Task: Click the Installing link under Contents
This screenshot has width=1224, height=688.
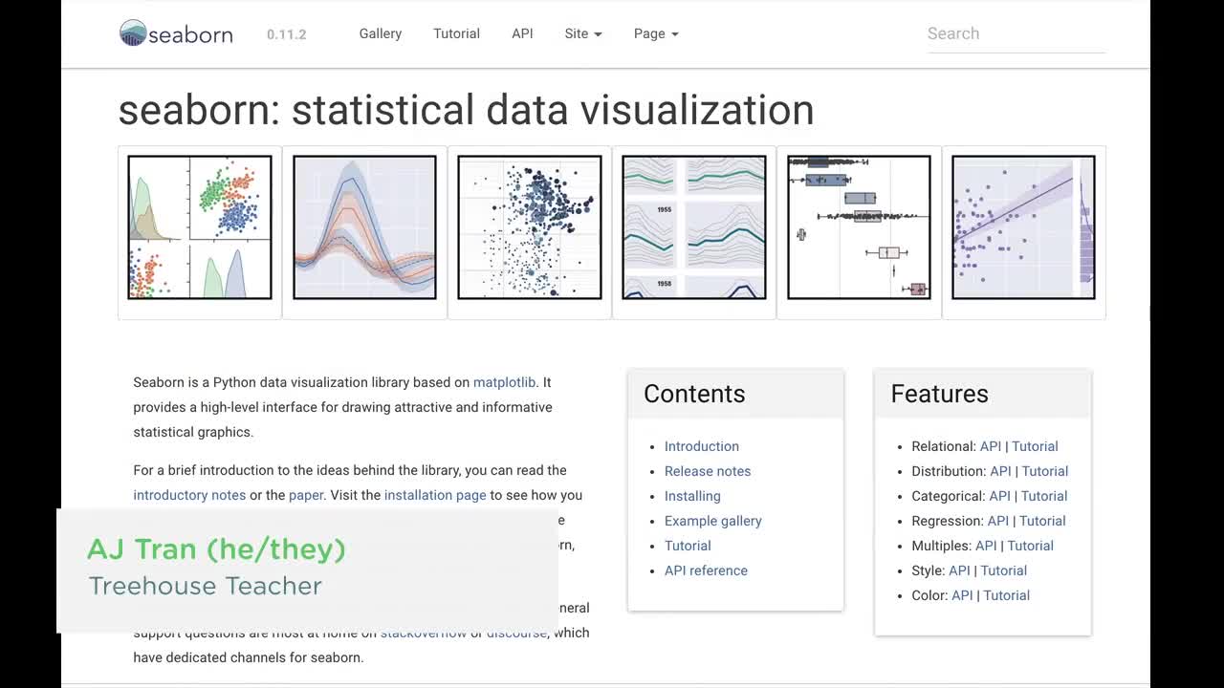Action: point(692,496)
